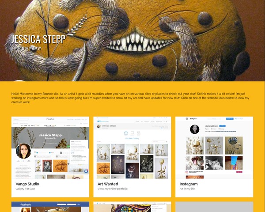
Task: Click the Instagram avatar in the preview
Action: [x=195, y=129]
